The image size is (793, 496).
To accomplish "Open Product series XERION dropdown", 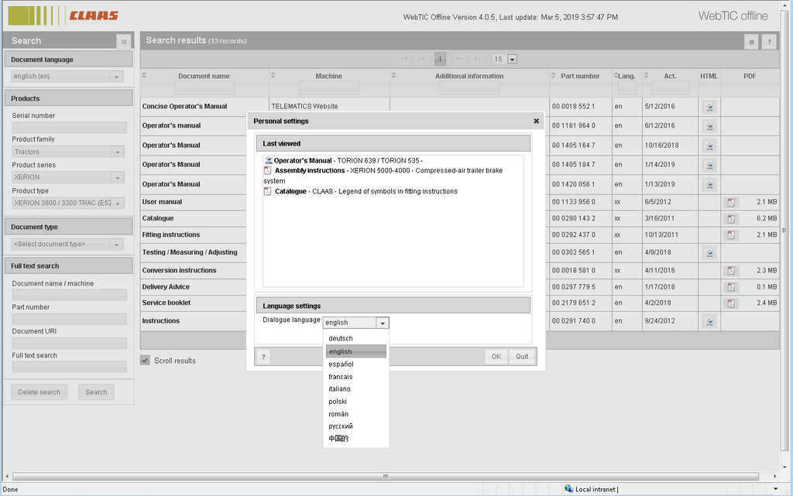I will coord(118,178).
